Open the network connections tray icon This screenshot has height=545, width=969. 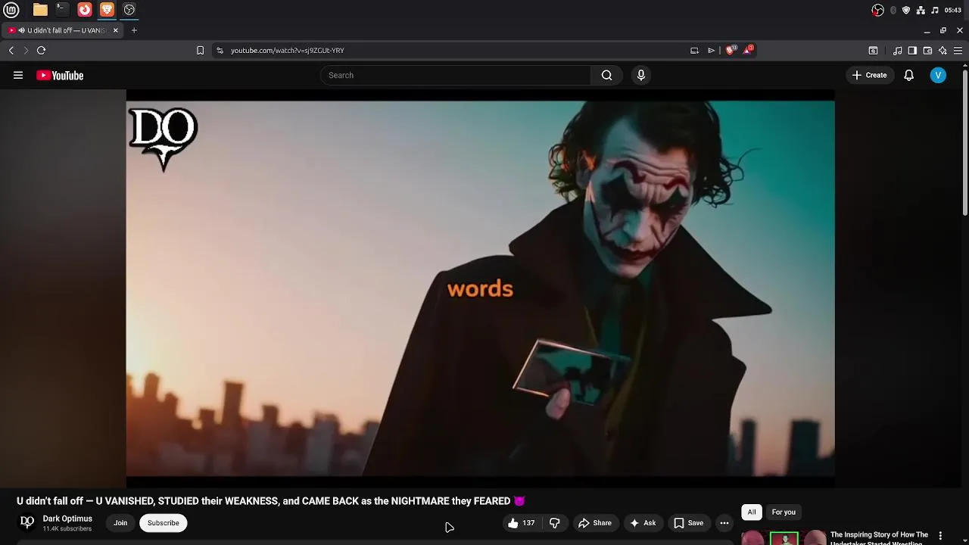coord(921,10)
